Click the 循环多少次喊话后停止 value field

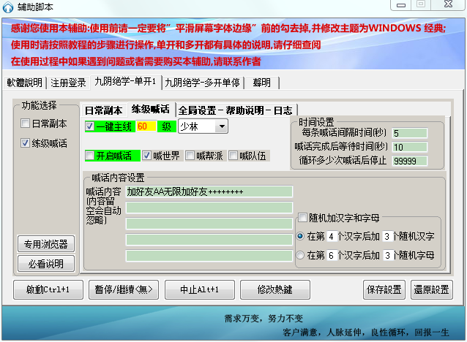point(414,161)
